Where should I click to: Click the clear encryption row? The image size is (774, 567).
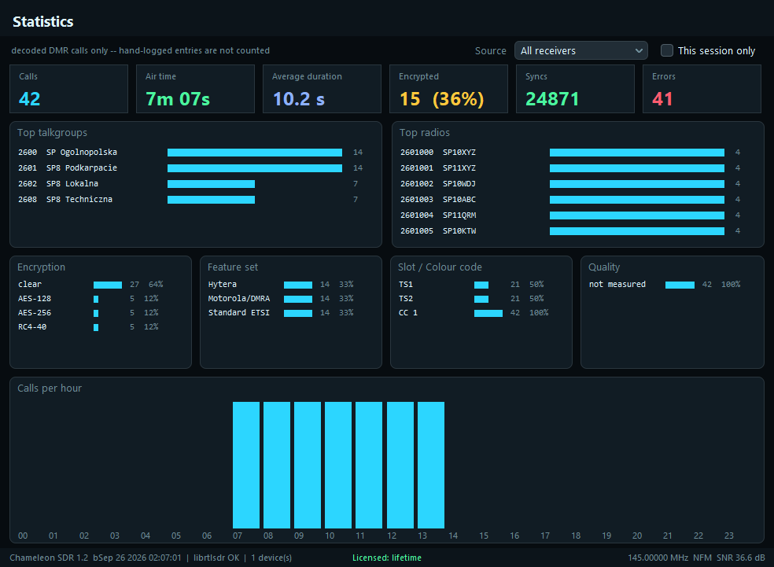[x=90, y=285]
